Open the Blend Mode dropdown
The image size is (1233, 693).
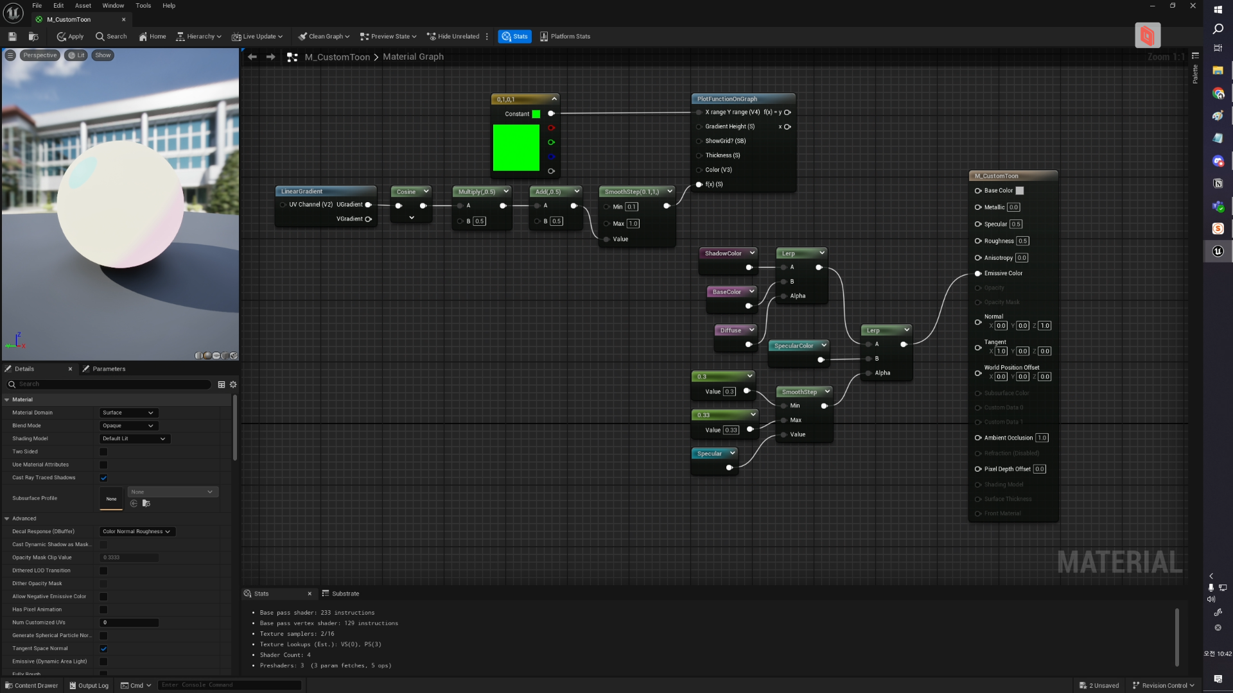point(128,425)
